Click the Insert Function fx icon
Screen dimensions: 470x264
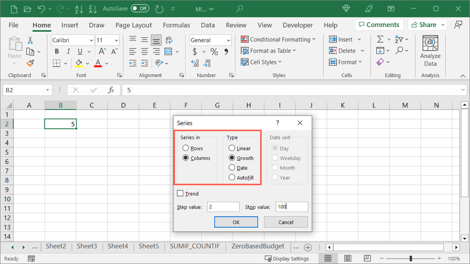(111, 90)
